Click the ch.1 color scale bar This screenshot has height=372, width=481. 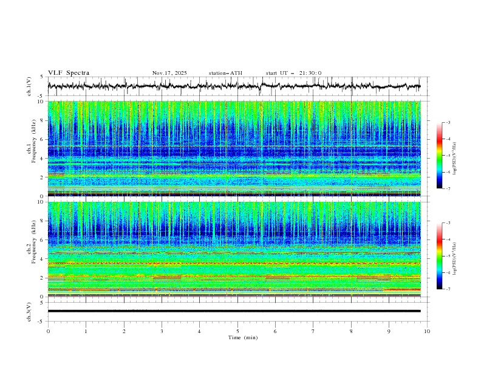(439, 155)
